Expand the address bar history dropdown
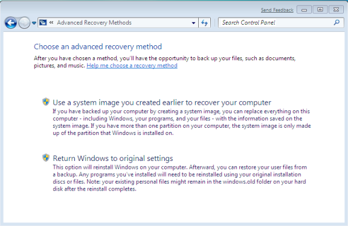The image size is (348, 226). tap(193, 23)
